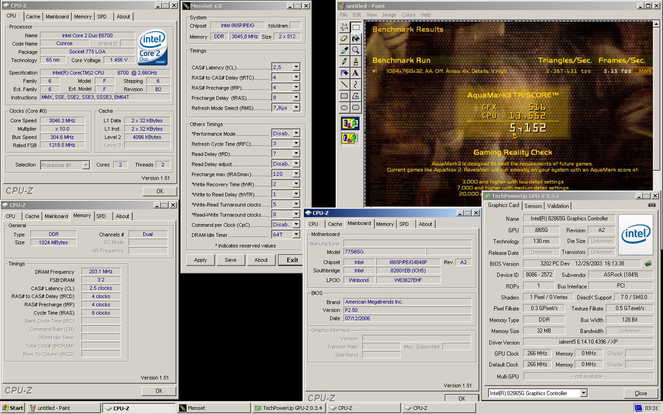This screenshot has height=414, width=663.
Task: Select the rectangular Select tool in Paint
Action: coord(355,28)
